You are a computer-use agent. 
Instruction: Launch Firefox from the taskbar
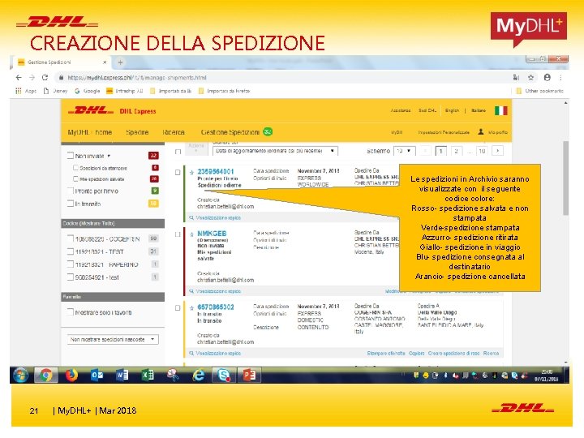coord(71,375)
